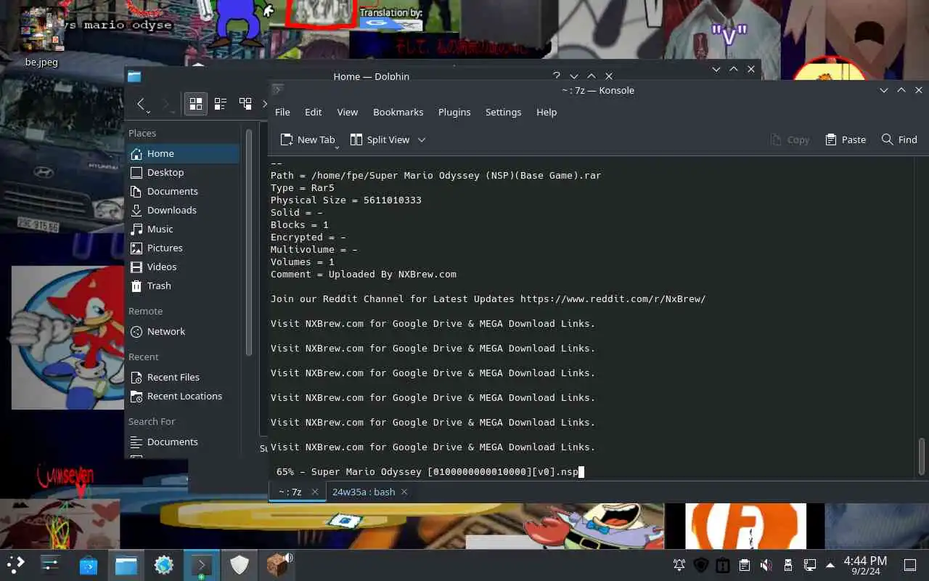Close the '24w35a : bash' tab
The image size is (929, 581).
click(404, 492)
